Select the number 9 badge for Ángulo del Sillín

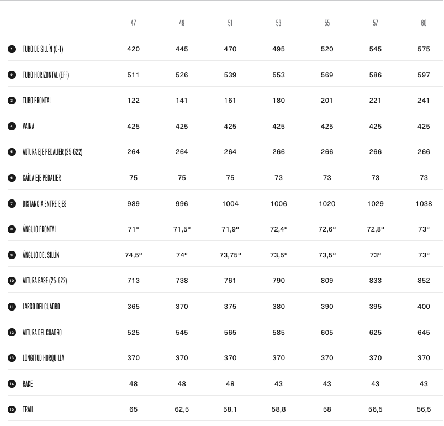coord(12,255)
